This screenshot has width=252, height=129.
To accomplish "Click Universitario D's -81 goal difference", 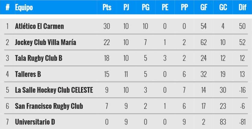I will click(242, 122).
